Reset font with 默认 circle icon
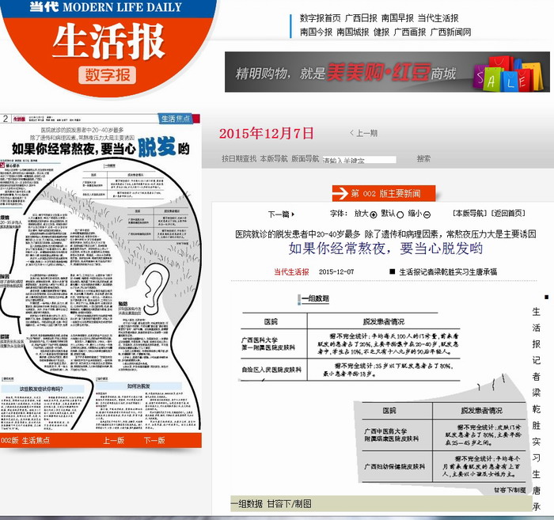 tap(400, 214)
